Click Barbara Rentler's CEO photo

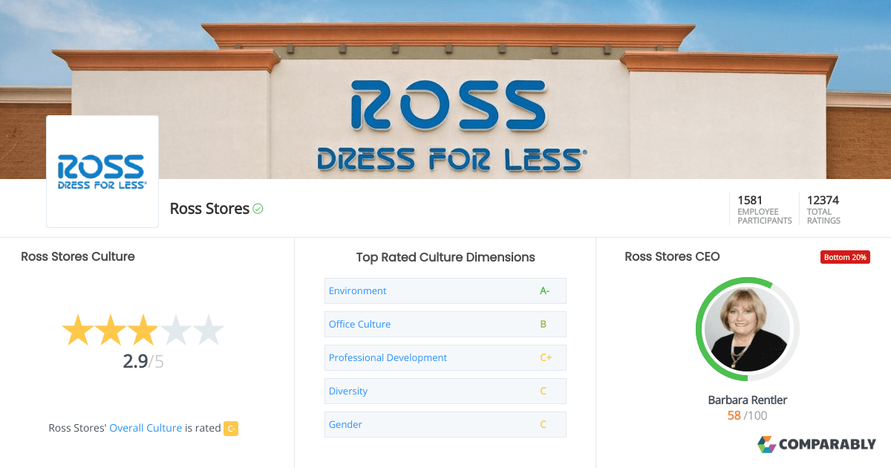pyautogui.click(x=748, y=329)
